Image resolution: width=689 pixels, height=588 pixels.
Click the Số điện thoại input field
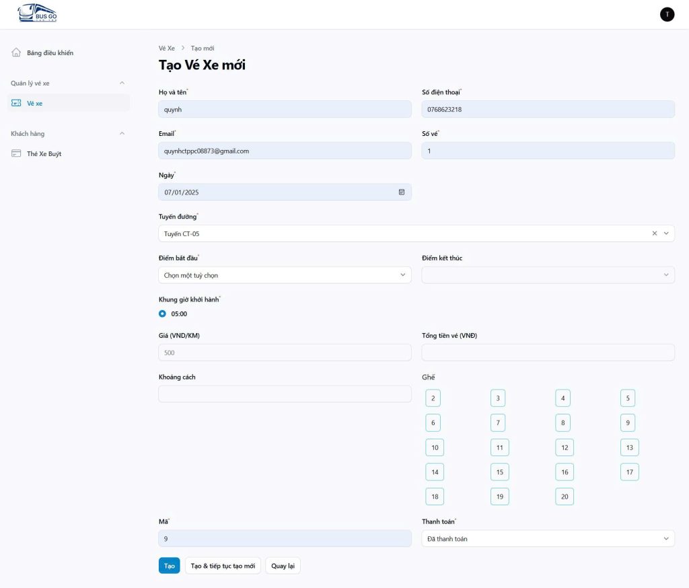pyautogui.click(x=548, y=110)
